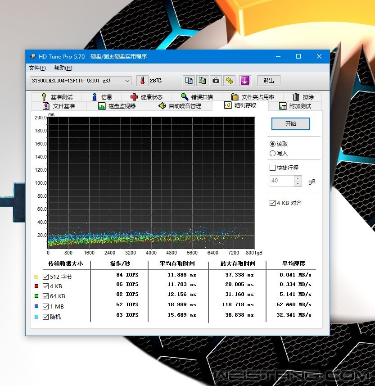This screenshot has width=375, height=386.
Task: Click the blue 1 MB color swatch
Action: pos(36,306)
